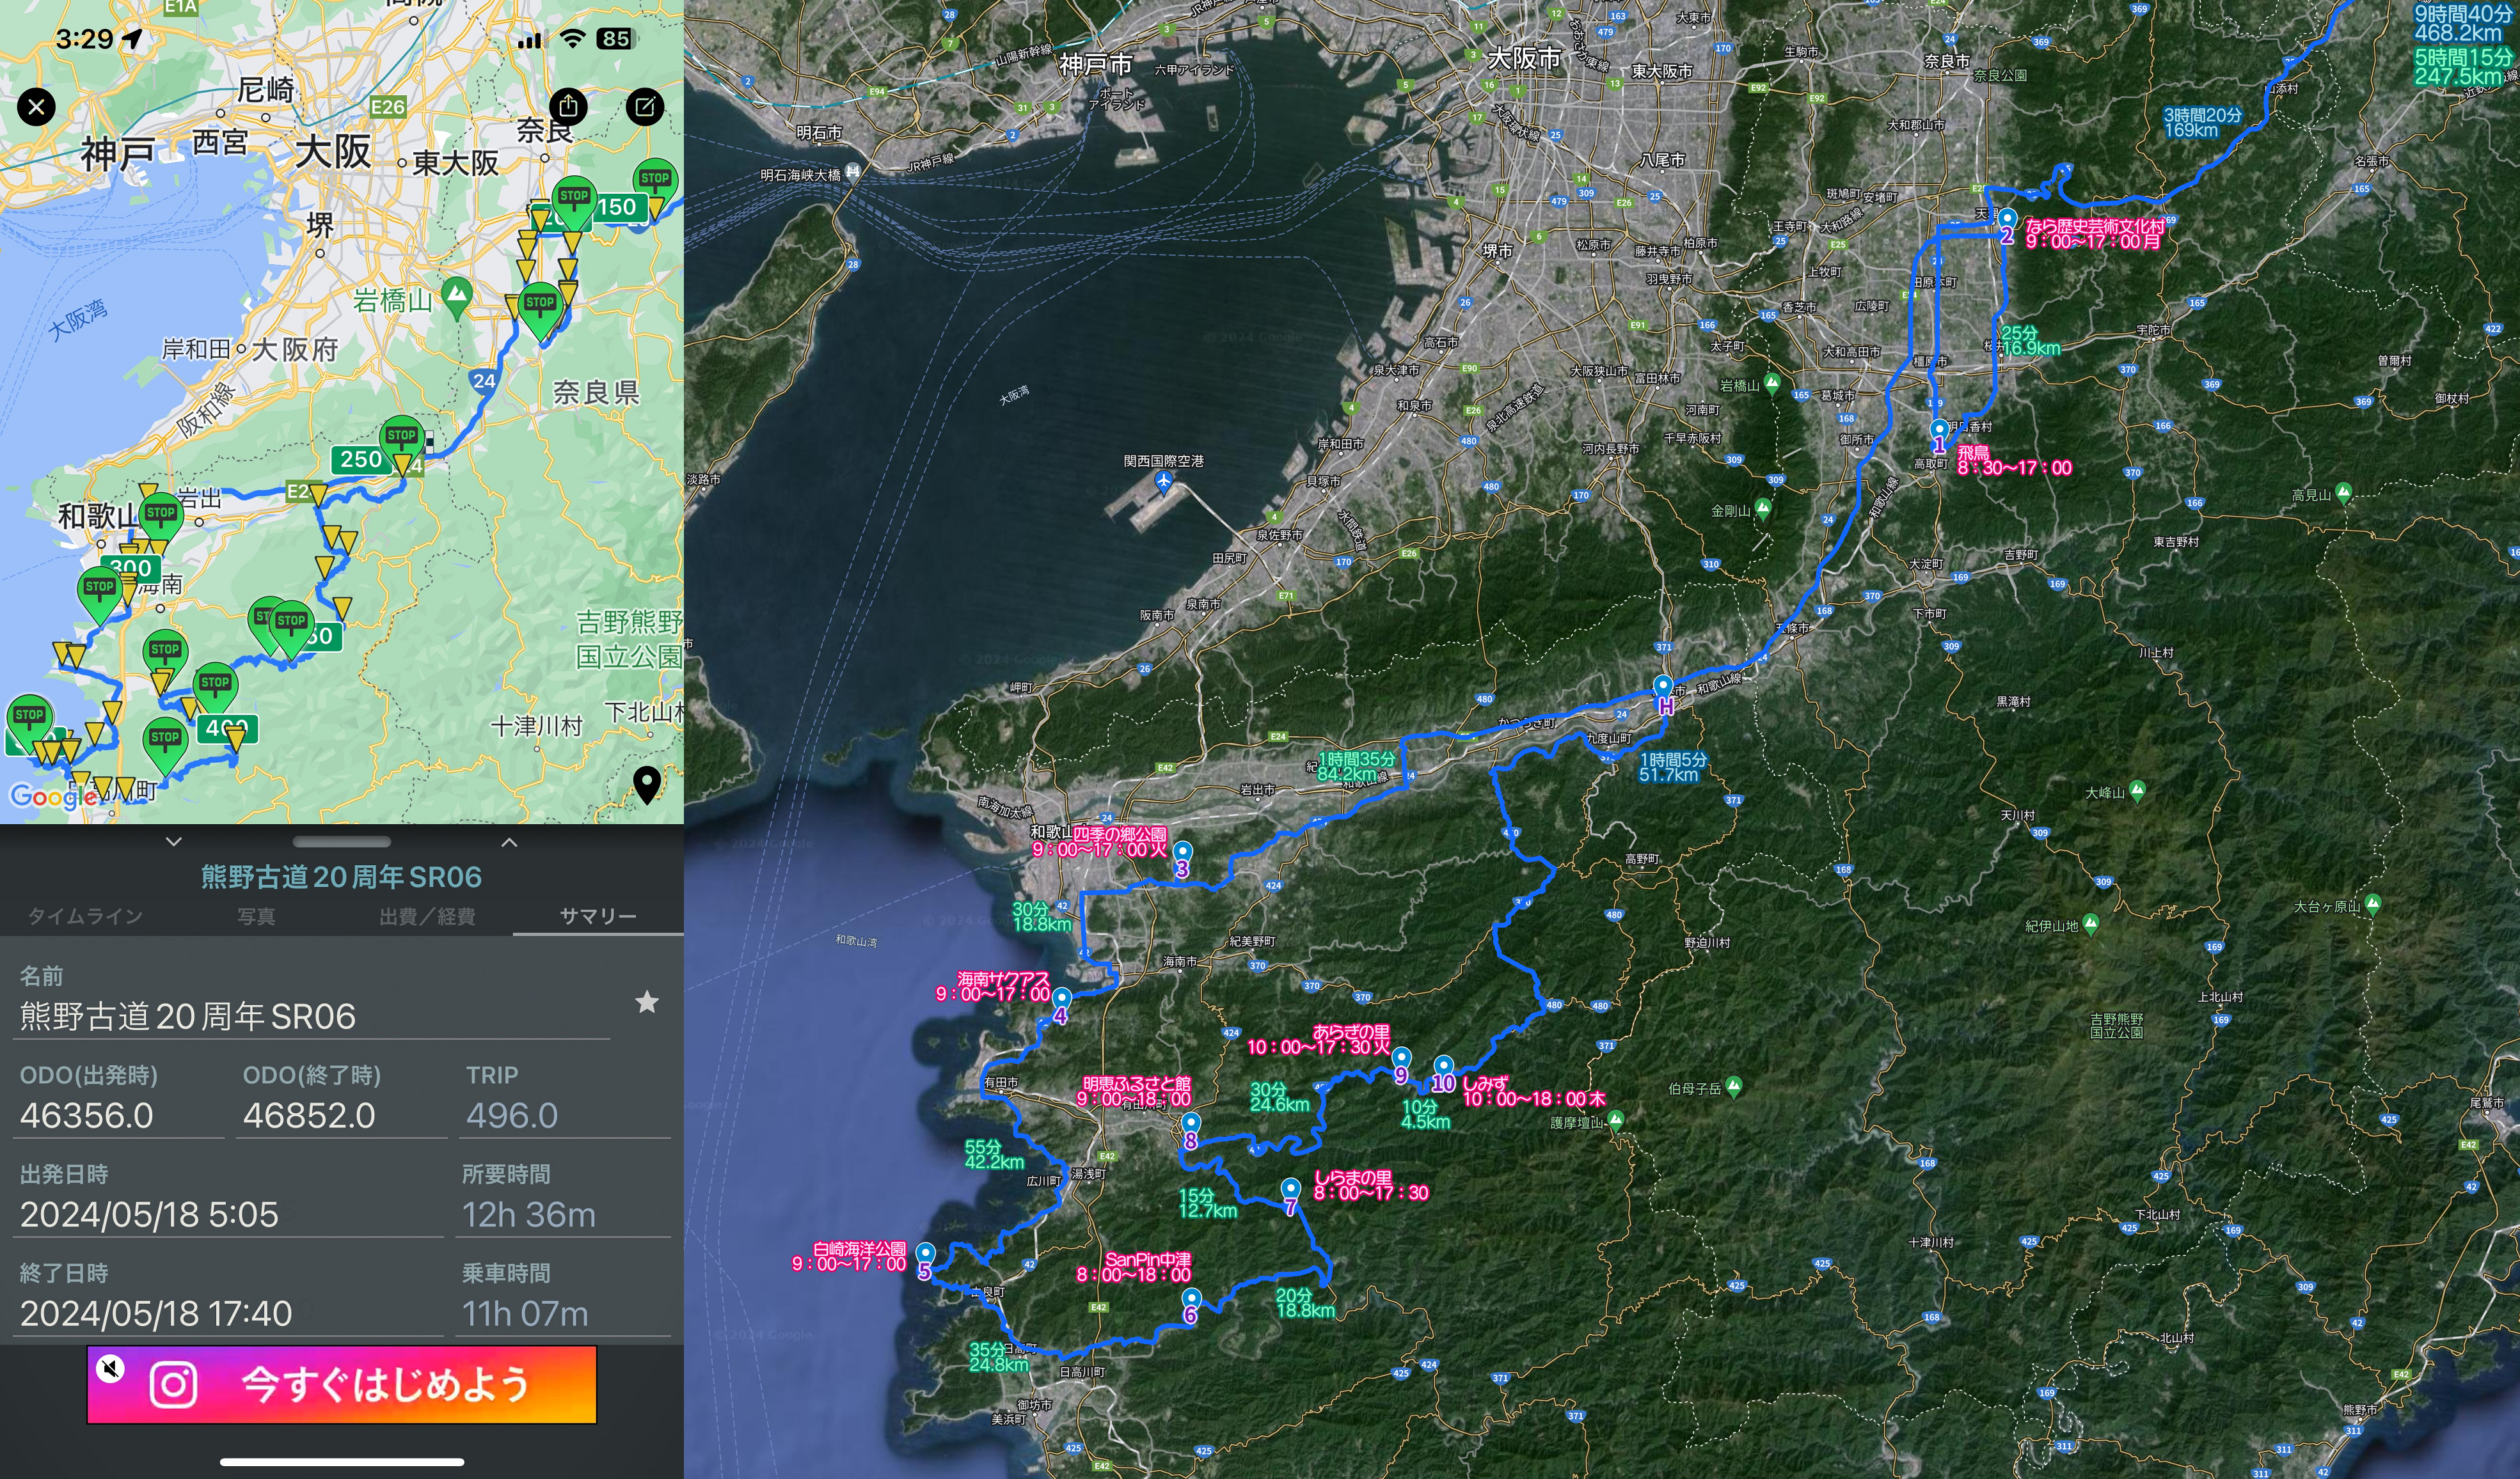
Task: Click the 護摩壇山 mountain icon
Action: 1616,1120
